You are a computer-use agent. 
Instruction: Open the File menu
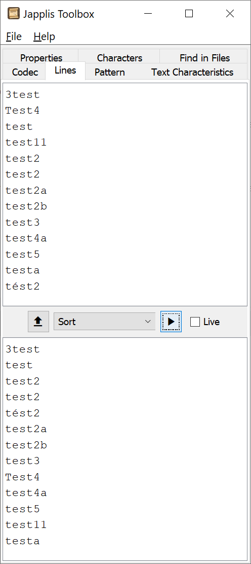(14, 37)
